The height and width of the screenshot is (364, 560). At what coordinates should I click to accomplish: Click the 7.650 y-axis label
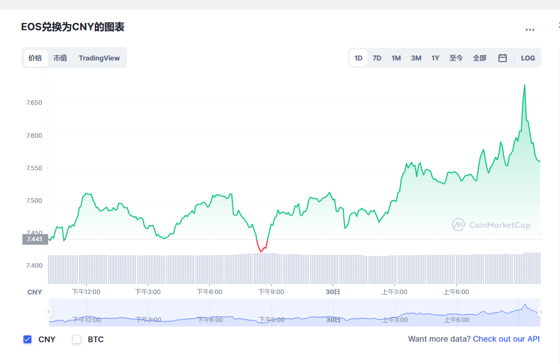tap(34, 103)
